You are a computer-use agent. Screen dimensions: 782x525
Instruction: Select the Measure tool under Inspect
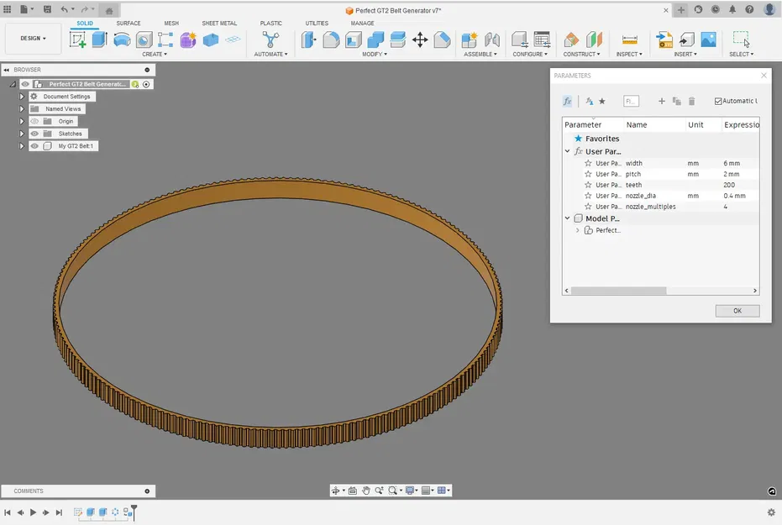629,39
